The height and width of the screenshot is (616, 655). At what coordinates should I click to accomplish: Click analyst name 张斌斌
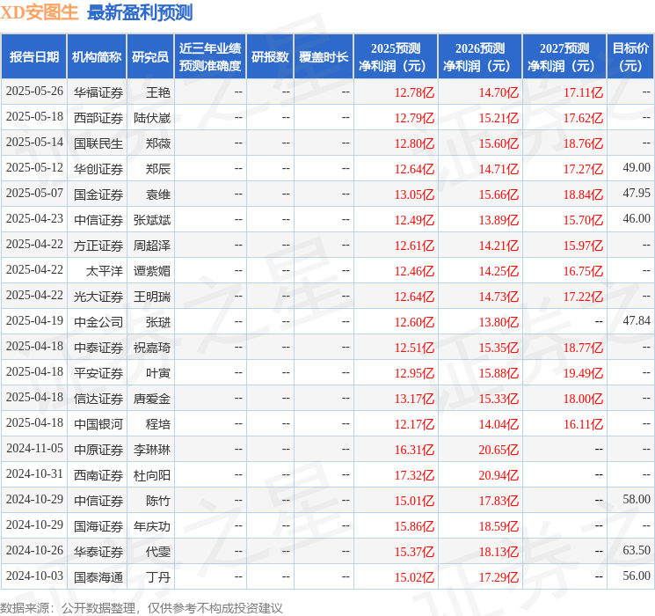tap(152, 220)
